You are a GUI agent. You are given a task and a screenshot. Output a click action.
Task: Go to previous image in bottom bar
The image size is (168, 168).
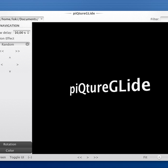(80, 157)
